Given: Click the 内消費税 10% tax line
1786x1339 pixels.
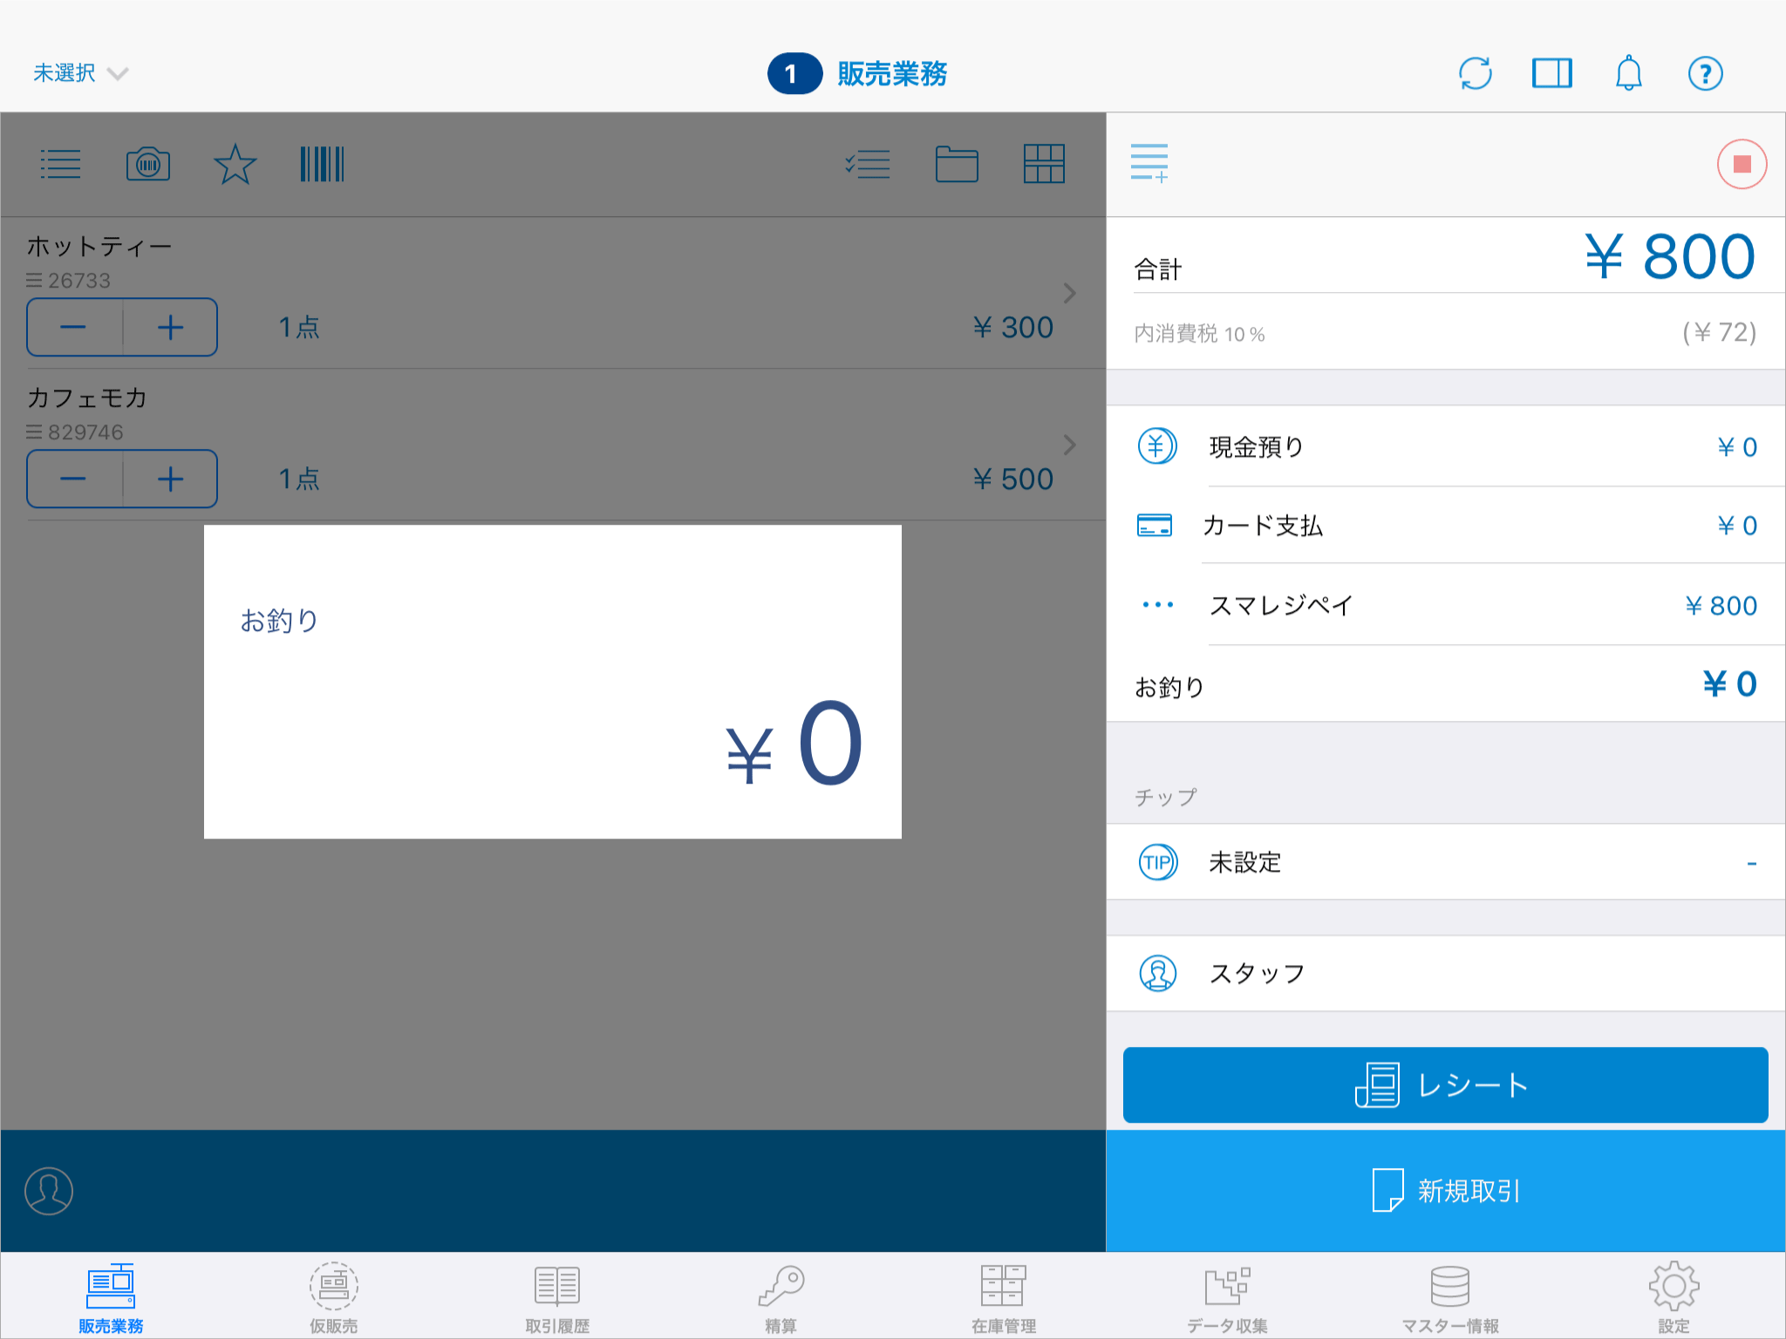Looking at the screenshot, I should [x=1446, y=333].
